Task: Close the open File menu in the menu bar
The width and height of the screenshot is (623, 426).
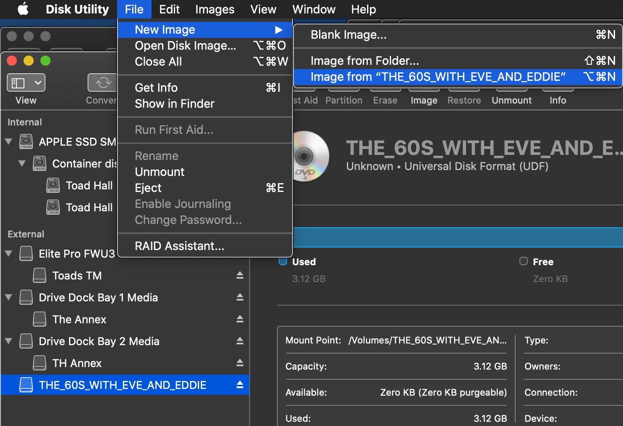Action: pos(134,9)
